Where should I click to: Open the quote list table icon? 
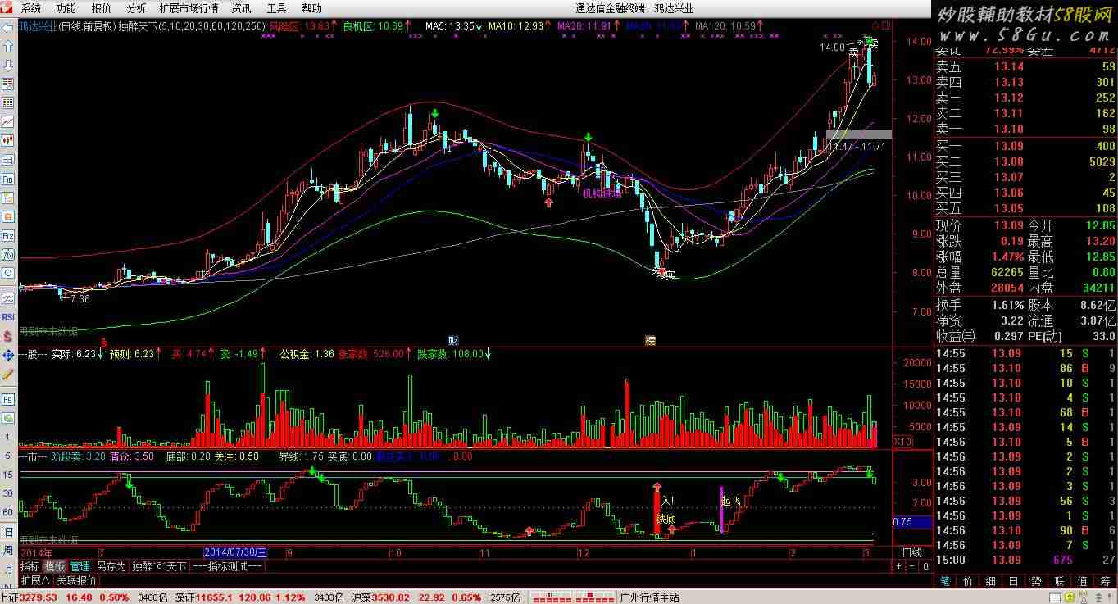(7, 102)
